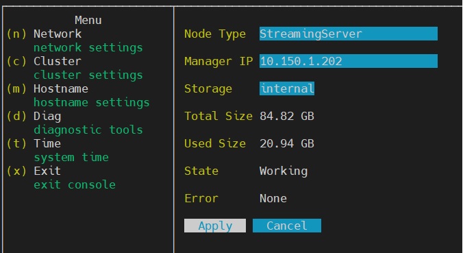Click the hostname settings description
Screen dimensions: 463x253
point(92,103)
